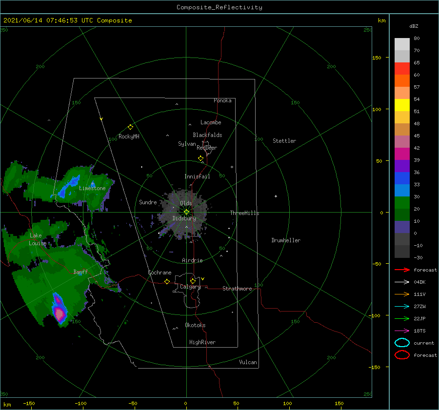Click the 18TS legend label

coord(419,331)
